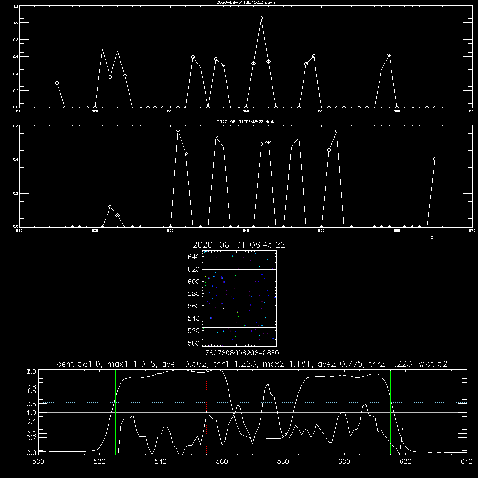Click green dashed line near 828 in dawn plot
Screen dimensions: 478x478
(152, 57)
